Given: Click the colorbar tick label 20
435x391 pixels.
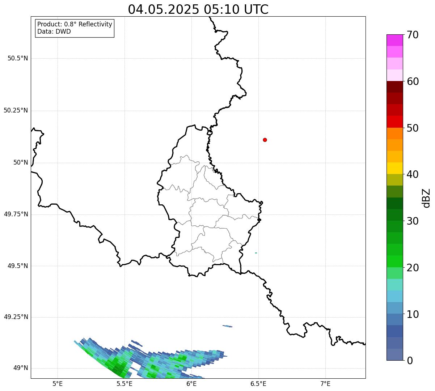Looking at the screenshot, I should [x=413, y=268].
